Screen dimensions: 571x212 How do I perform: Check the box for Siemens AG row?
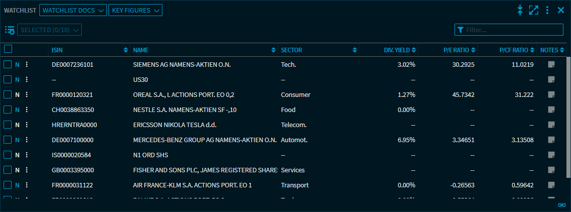(8, 64)
